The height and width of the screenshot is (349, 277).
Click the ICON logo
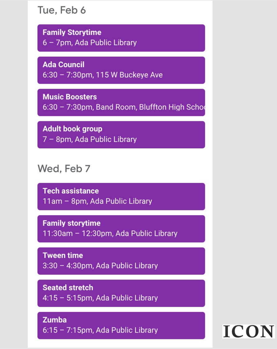click(x=248, y=332)
